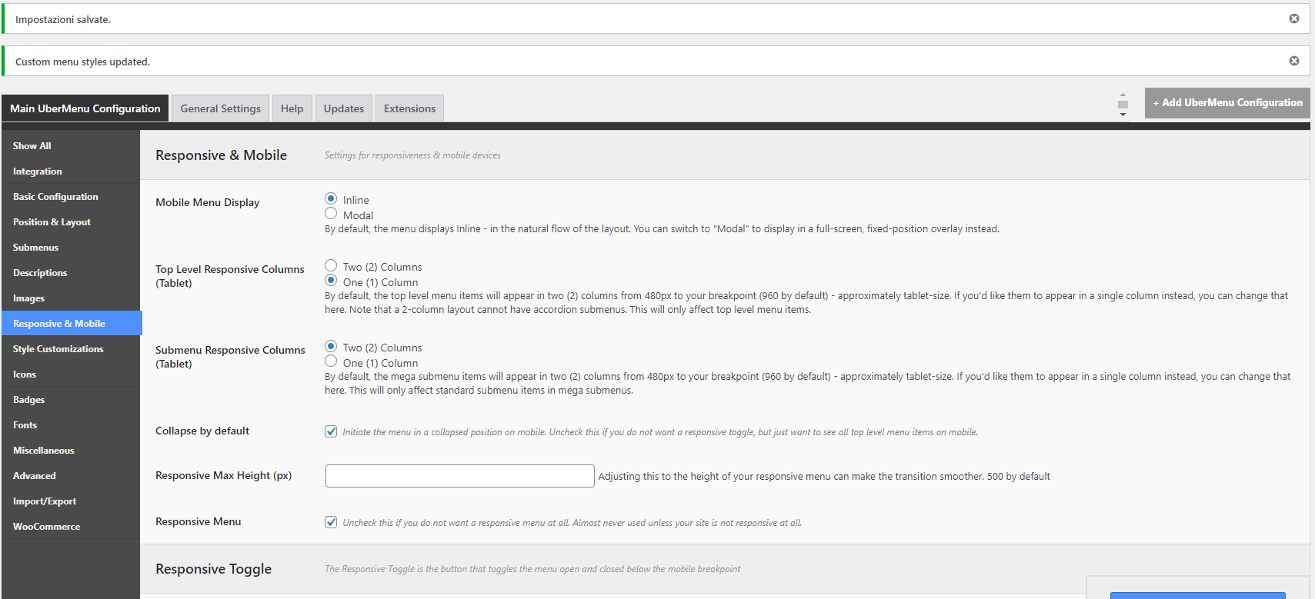Select Inline mobile menu display
Image resolution: width=1315 pixels, height=599 pixels.
(x=331, y=198)
